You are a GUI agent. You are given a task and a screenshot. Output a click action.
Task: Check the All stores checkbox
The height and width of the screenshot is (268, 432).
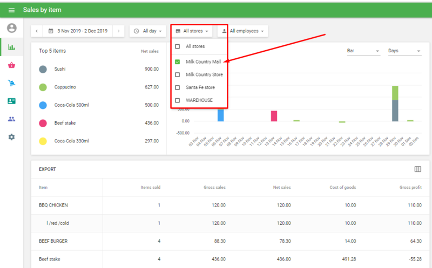(178, 47)
